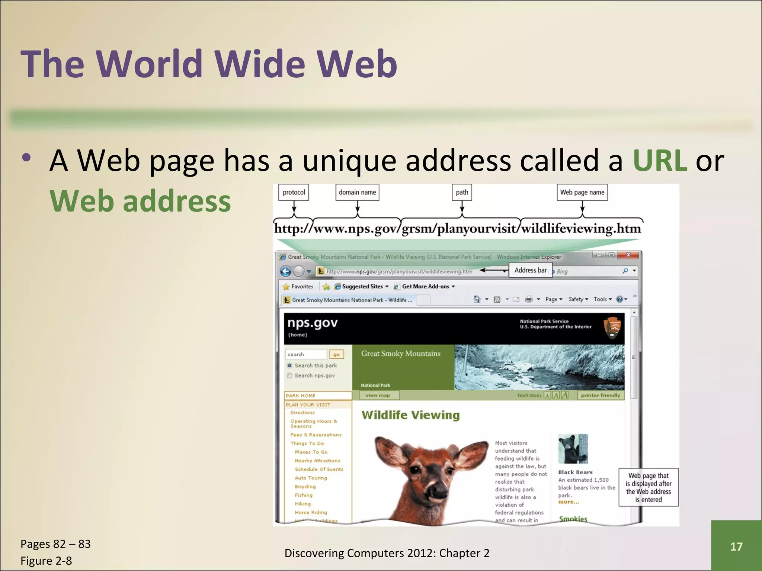Open Schedule Of Events link
This screenshot has height=571, width=762.
[x=319, y=470]
